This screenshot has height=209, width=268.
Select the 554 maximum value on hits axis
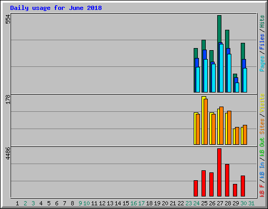(x=8, y=19)
